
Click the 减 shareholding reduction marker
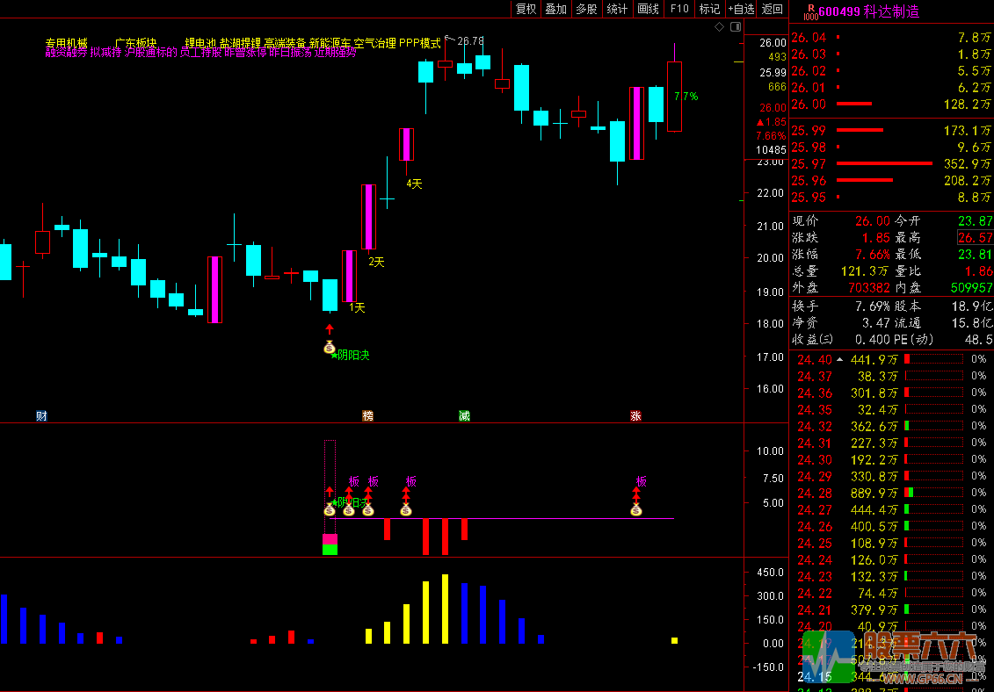pyautogui.click(x=464, y=415)
